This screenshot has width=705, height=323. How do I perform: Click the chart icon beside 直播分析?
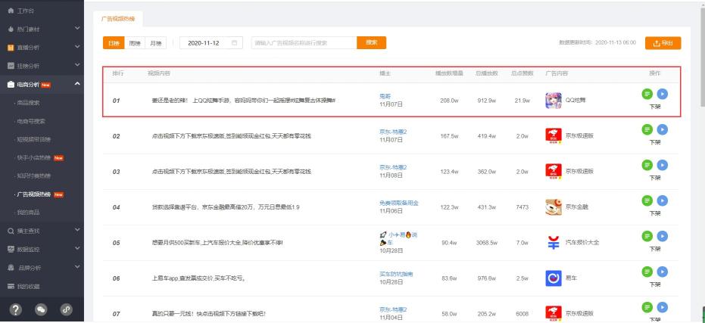pyautogui.click(x=11, y=47)
